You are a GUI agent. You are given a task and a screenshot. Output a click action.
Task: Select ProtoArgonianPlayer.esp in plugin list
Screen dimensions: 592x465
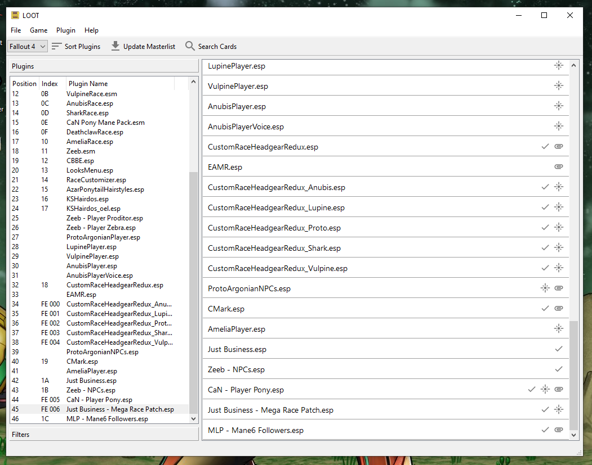tap(100, 237)
